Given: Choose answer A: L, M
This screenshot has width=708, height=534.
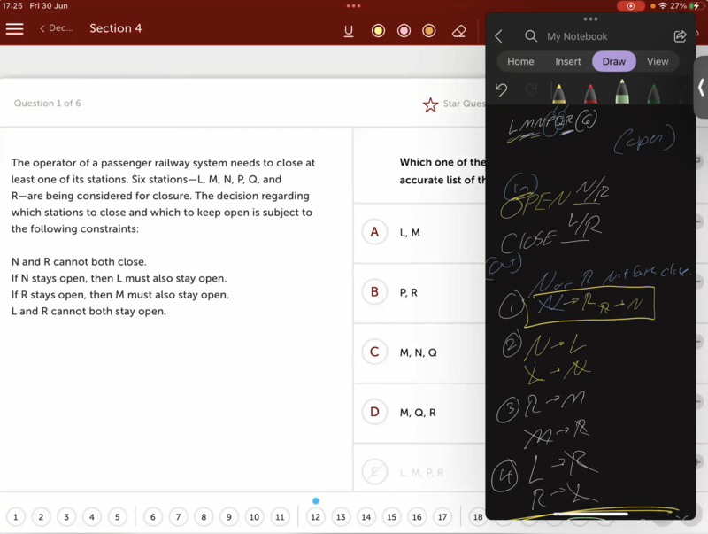Looking at the screenshot, I should [374, 232].
